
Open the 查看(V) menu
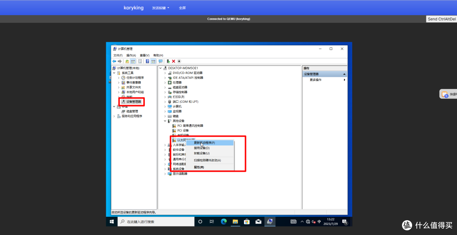145,55
